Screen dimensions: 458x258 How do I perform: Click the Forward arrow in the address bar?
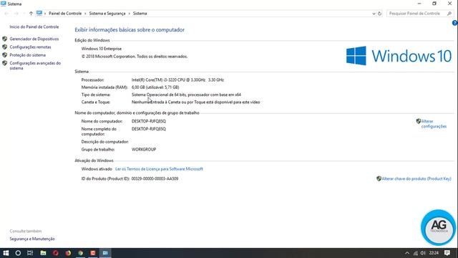[x=16, y=14]
